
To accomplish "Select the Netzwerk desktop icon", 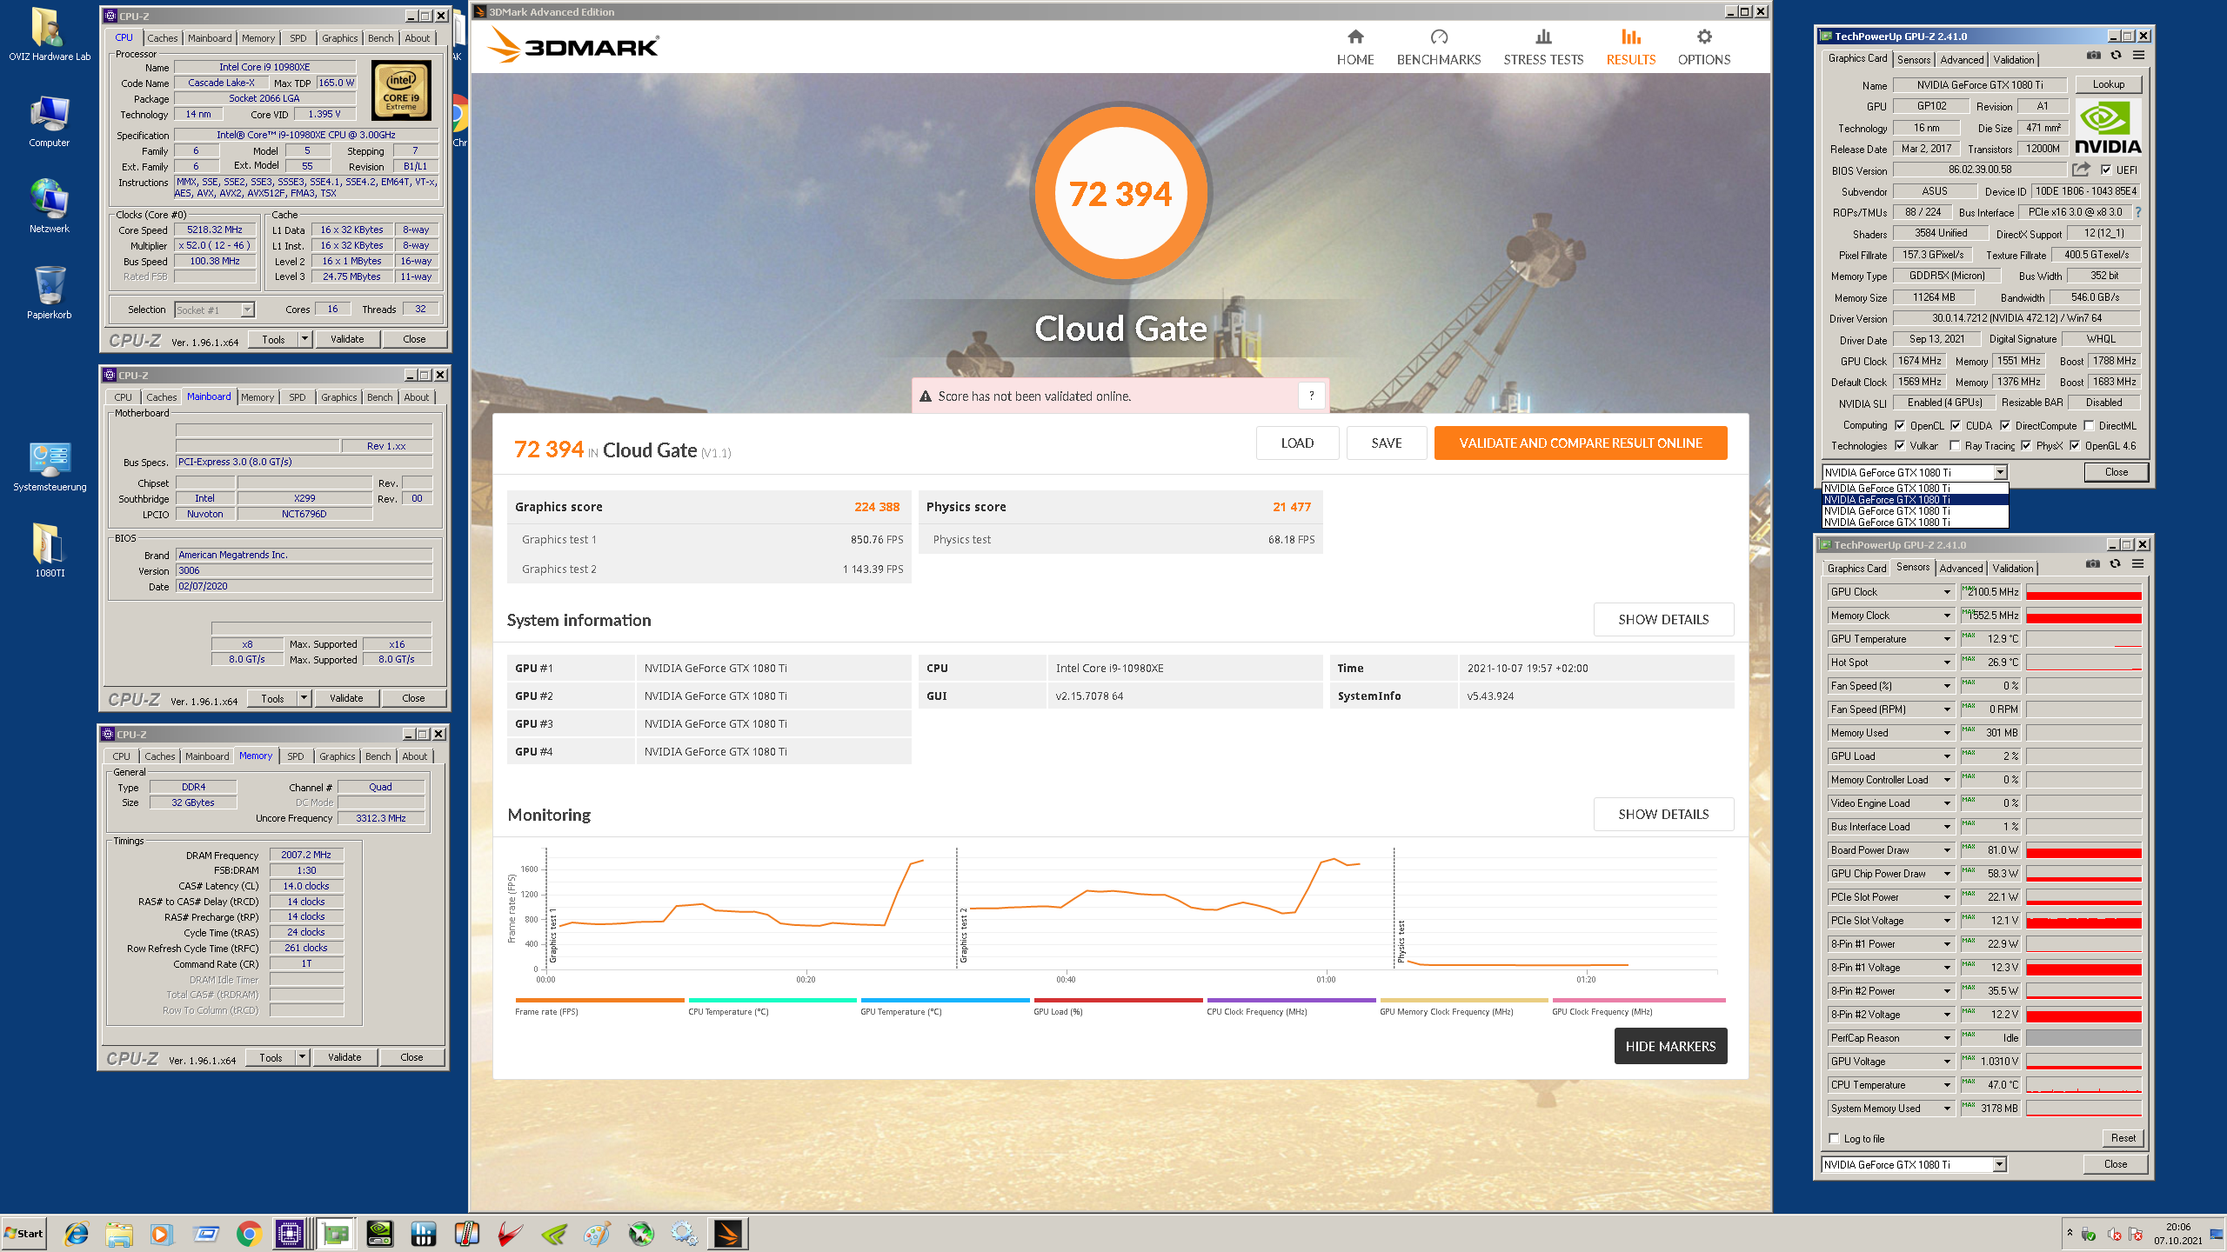I will point(49,207).
